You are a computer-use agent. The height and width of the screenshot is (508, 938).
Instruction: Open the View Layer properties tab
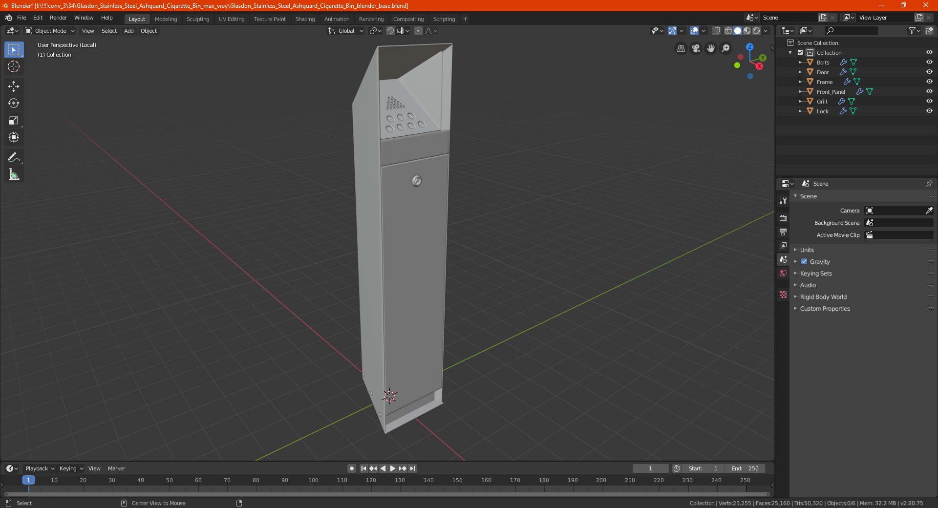[783, 245]
